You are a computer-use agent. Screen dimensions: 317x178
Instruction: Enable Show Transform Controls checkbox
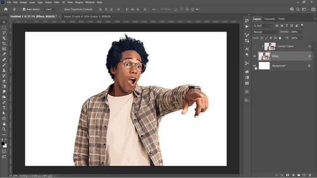coord(61,9)
